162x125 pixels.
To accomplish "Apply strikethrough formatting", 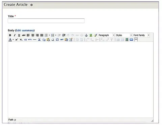I will point(24,35).
